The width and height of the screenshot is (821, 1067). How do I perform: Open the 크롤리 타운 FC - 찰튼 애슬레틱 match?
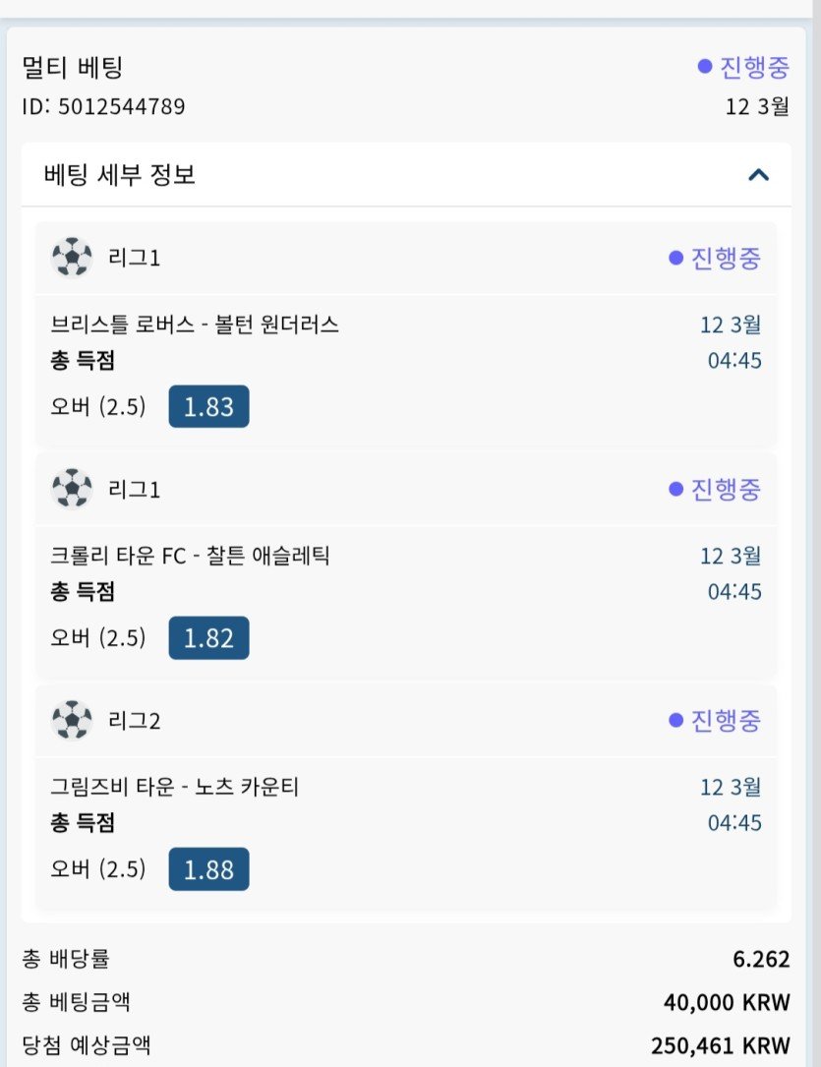pyautogui.click(x=190, y=556)
